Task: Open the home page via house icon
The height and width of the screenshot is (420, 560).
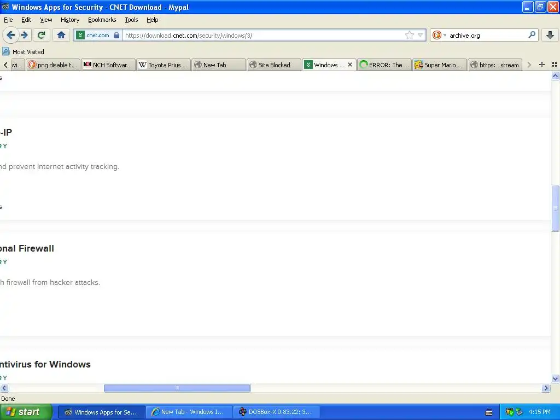Action: click(x=61, y=35)
